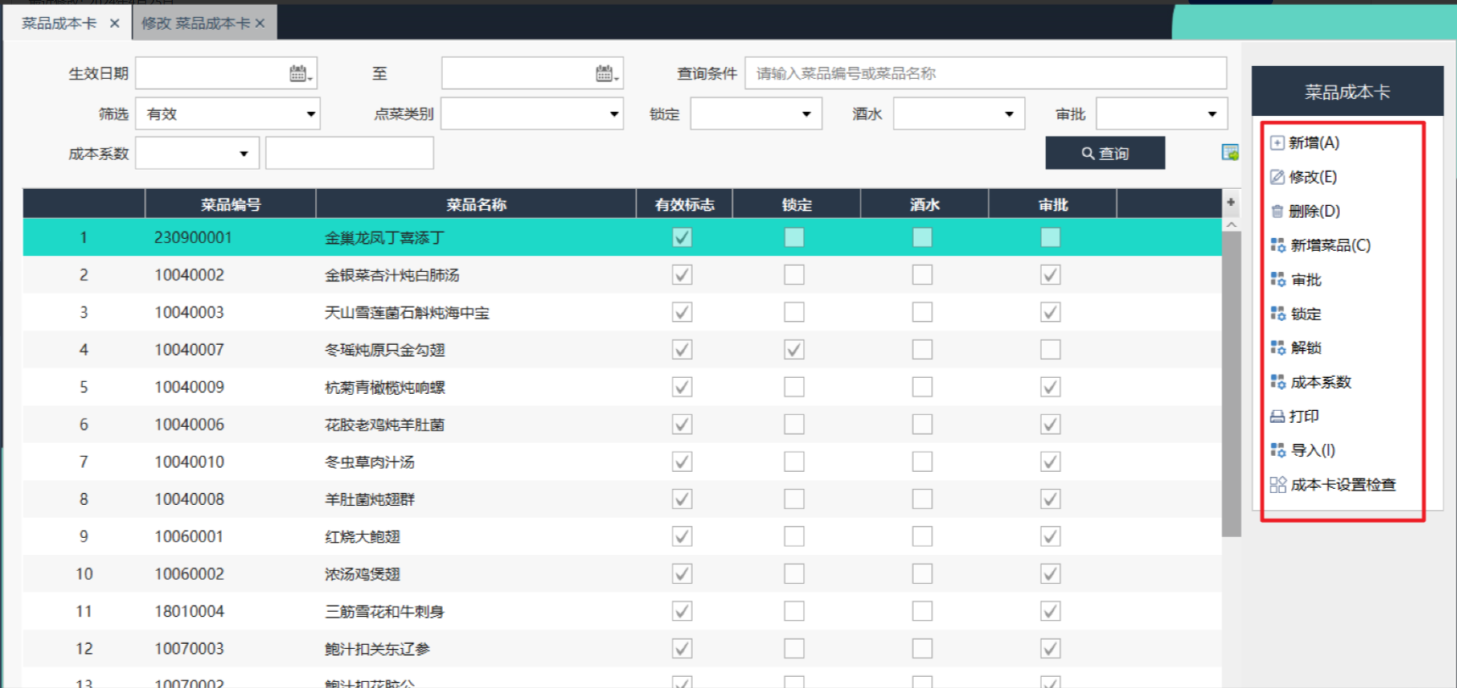Click the 打印 printer icon
Viewport: 1457px width, 688px height.
1277,417
